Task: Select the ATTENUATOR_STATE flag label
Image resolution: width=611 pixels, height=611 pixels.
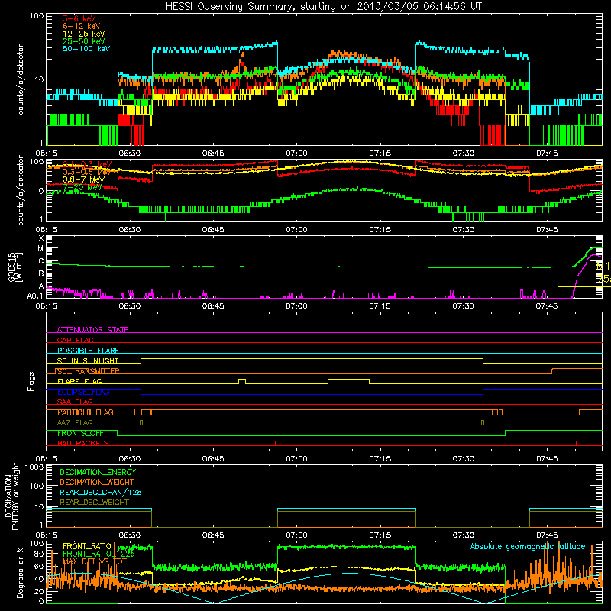Action: point(92,330)
